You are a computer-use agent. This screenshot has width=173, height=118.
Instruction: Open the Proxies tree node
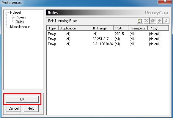click(x=21, y=17)
